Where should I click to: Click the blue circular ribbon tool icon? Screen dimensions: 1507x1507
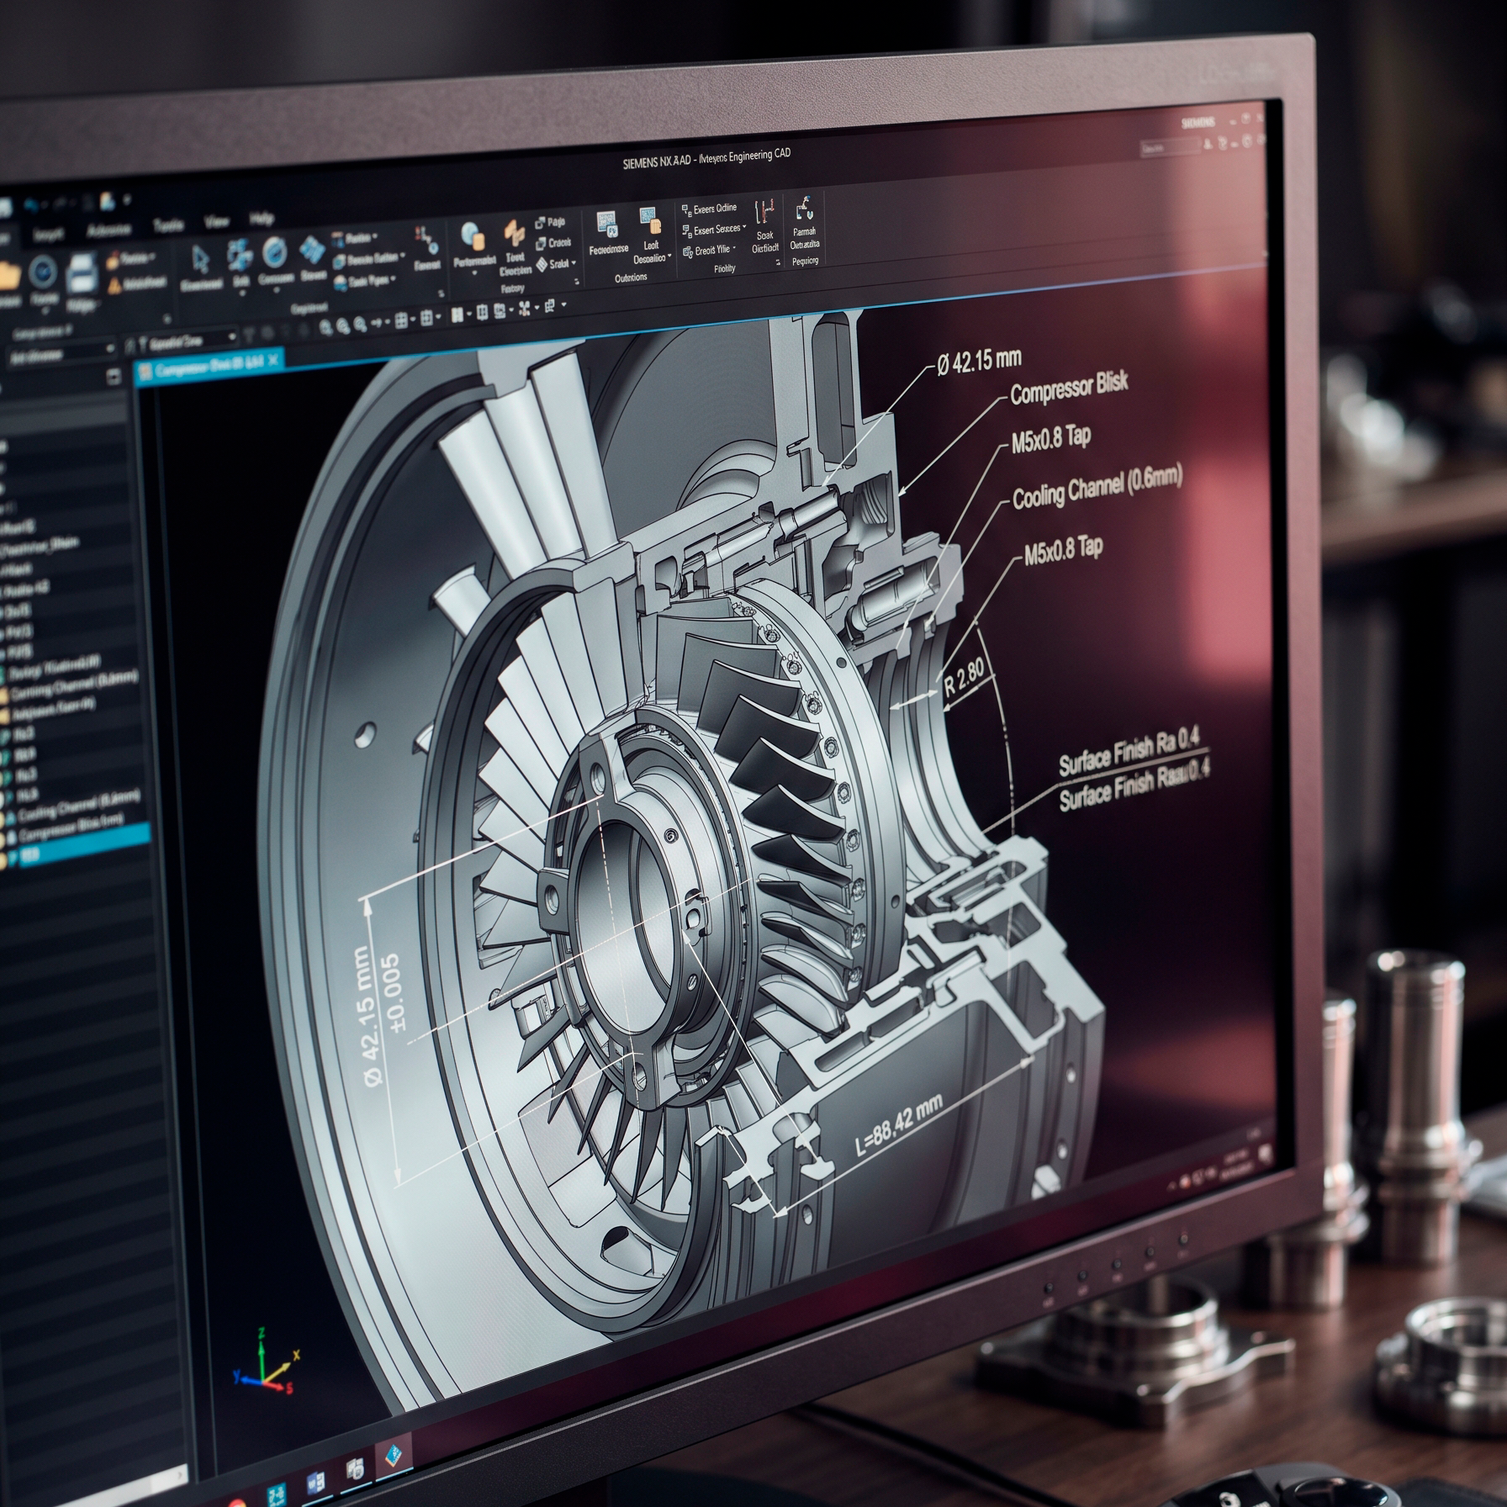(x=275, y=252)
